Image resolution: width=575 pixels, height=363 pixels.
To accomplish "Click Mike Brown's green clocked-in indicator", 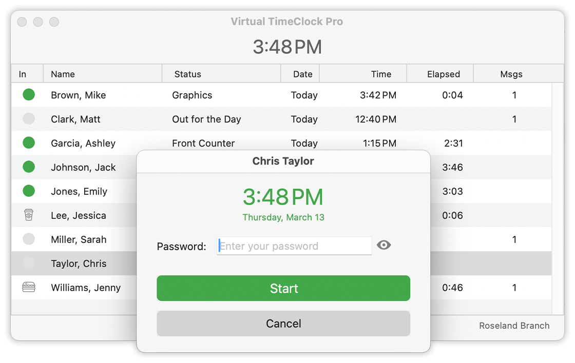I will click(x=29, y=94).
